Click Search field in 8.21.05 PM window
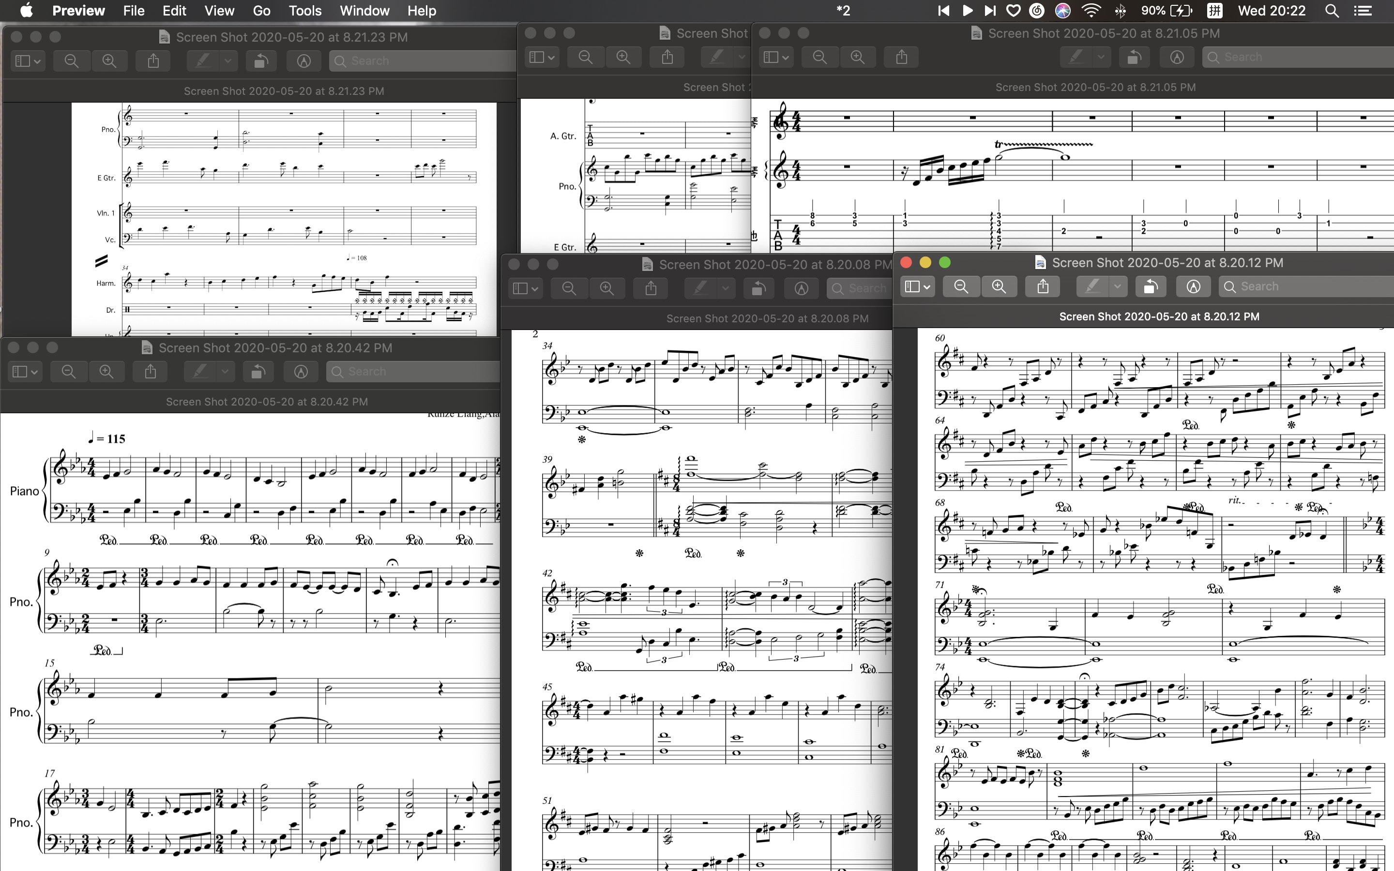This screenshot has height=871, width=1394. pos(1298,57)
